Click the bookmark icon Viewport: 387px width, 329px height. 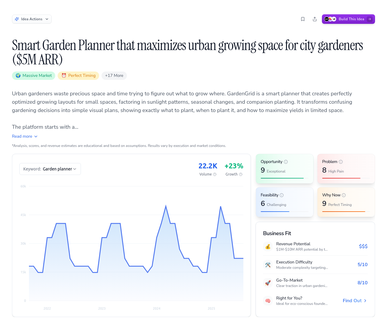pos(303,19)
